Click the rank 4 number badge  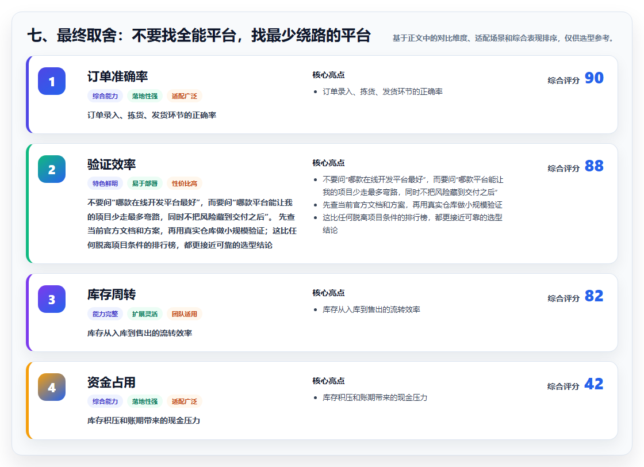[52, 387]
